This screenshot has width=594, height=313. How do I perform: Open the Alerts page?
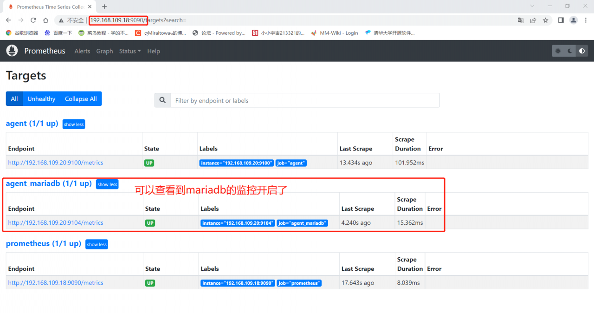tap(82, 51)
